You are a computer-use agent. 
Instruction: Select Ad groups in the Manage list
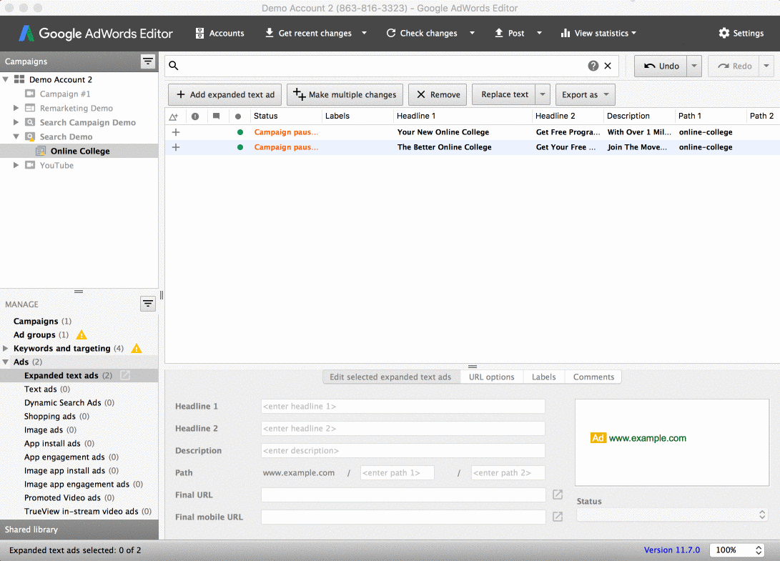coord(41,334)
